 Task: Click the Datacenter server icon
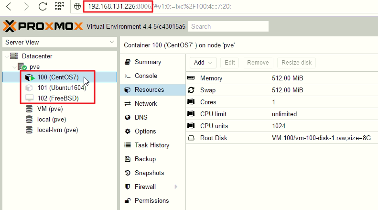click(x=14, y=56)
